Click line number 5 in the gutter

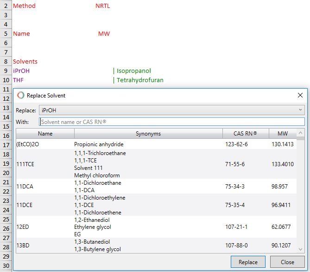6,33
